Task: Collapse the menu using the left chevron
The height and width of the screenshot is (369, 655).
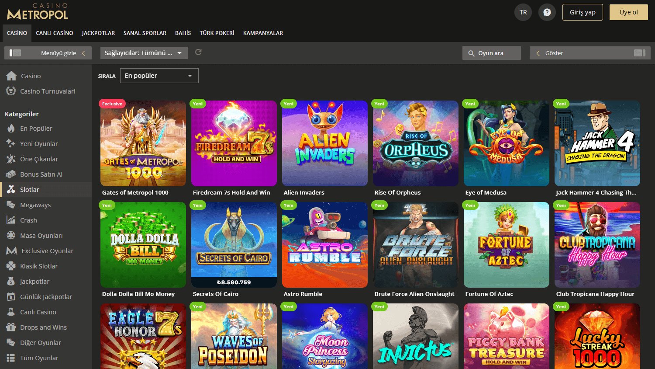Action: pos(83,52)
